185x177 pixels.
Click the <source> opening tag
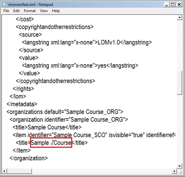coord(30,35)
